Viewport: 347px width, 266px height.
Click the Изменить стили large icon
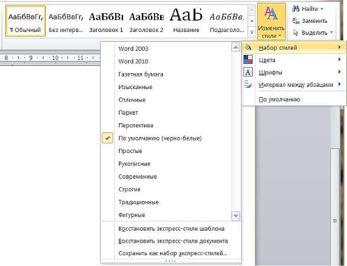tap(271, 13)
